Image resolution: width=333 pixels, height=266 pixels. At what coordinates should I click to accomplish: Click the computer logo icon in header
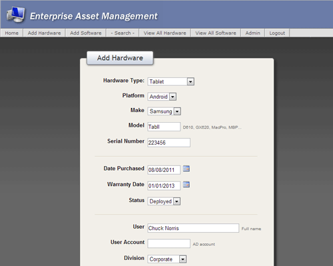coord(15,15)
